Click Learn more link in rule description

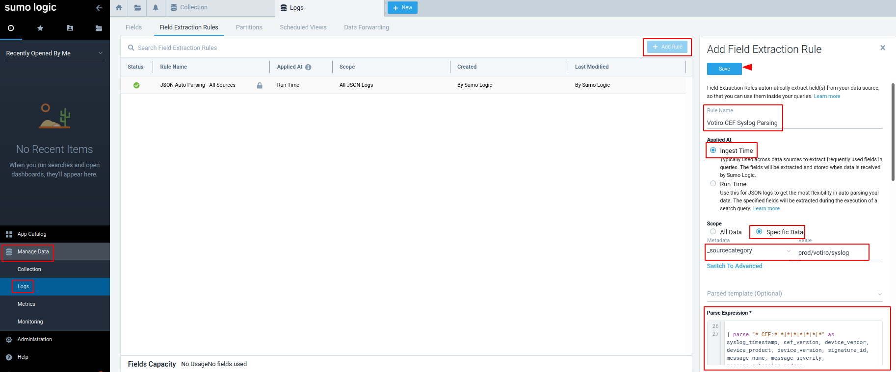[827, 97]
